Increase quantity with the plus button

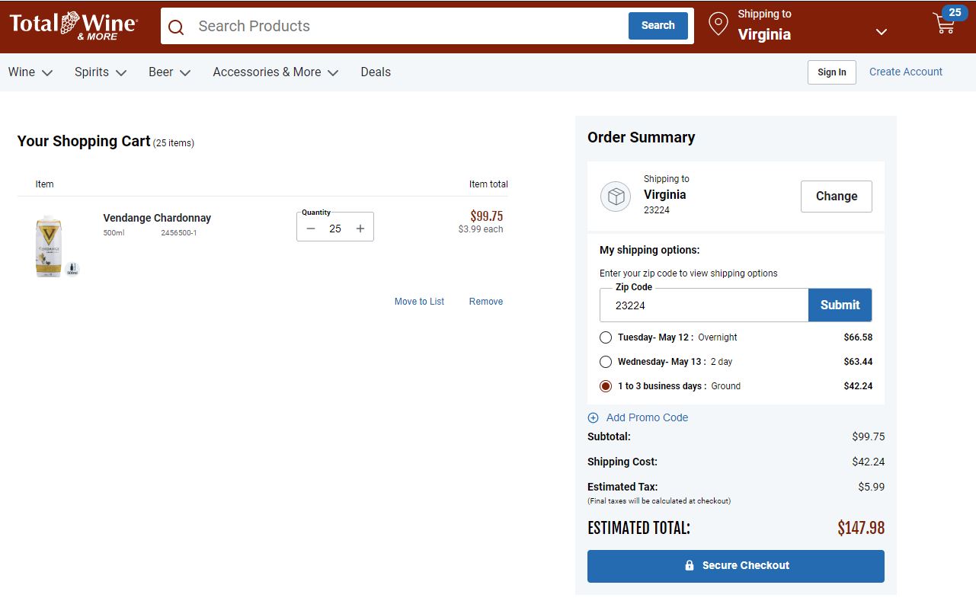tap(360, 229)
